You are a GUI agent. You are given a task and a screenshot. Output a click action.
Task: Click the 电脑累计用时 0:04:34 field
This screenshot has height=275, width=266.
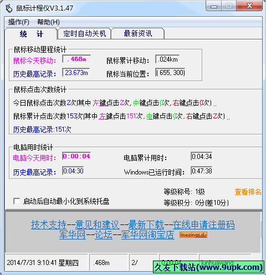pyautogui.click(x=202, y=157)
